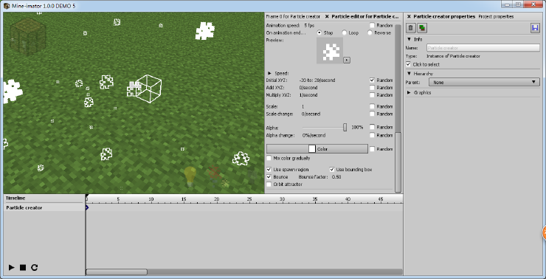546x279 pixels.
Task: Enable the Orbit attractor checkbox
Action: pos(269,185)
